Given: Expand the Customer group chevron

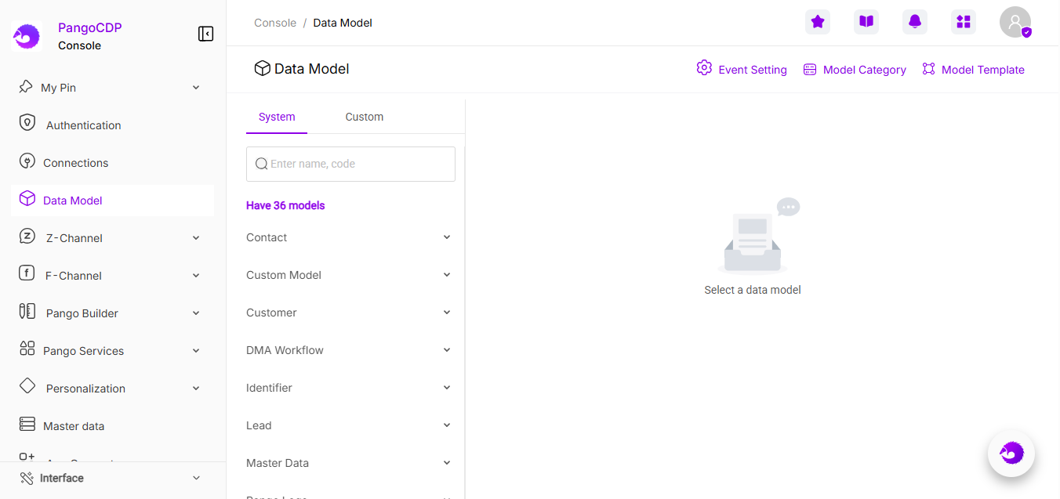Looking at the screenshot, I should coord(447,313).
